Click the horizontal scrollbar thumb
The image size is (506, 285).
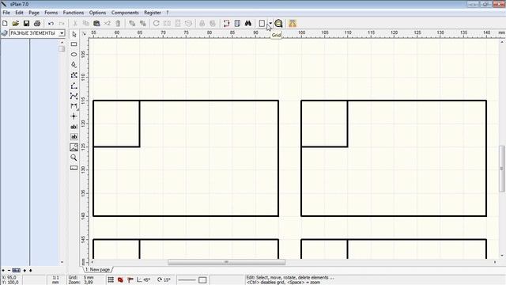pos(226,262)
